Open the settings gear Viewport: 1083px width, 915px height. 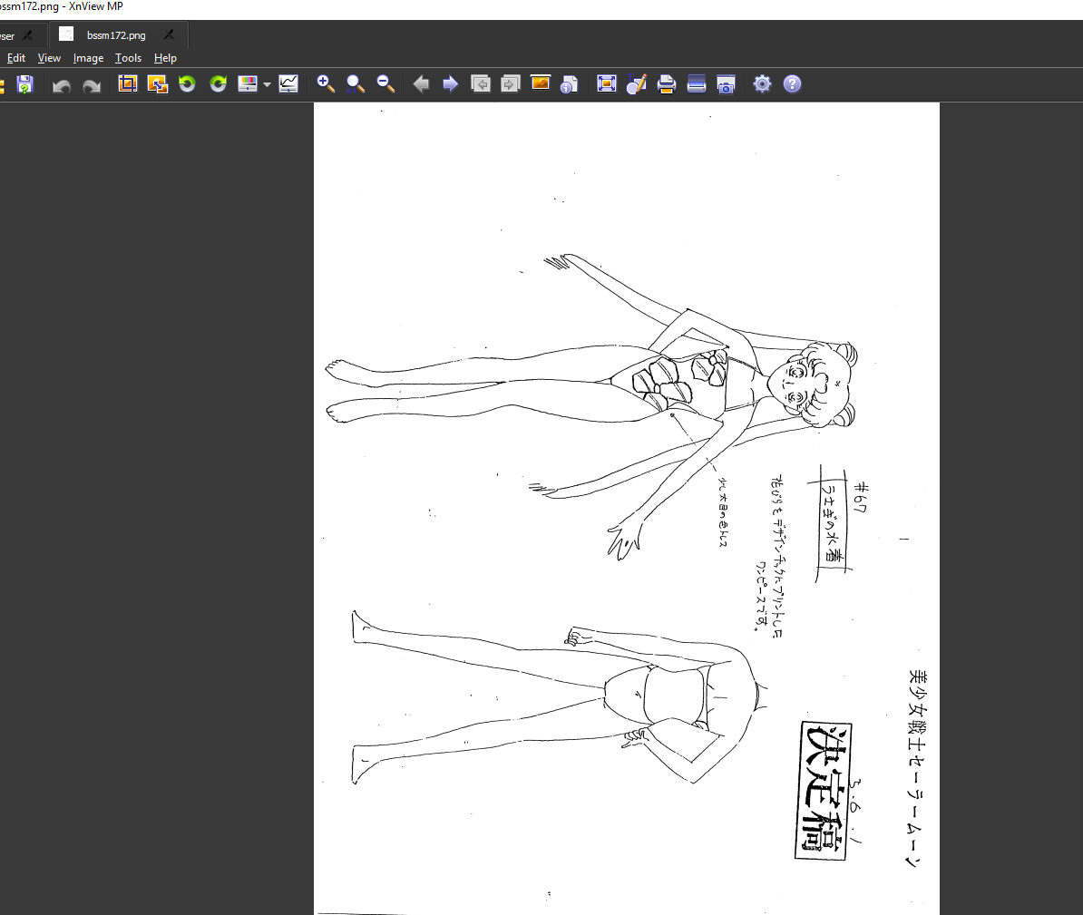click(762, 84)
